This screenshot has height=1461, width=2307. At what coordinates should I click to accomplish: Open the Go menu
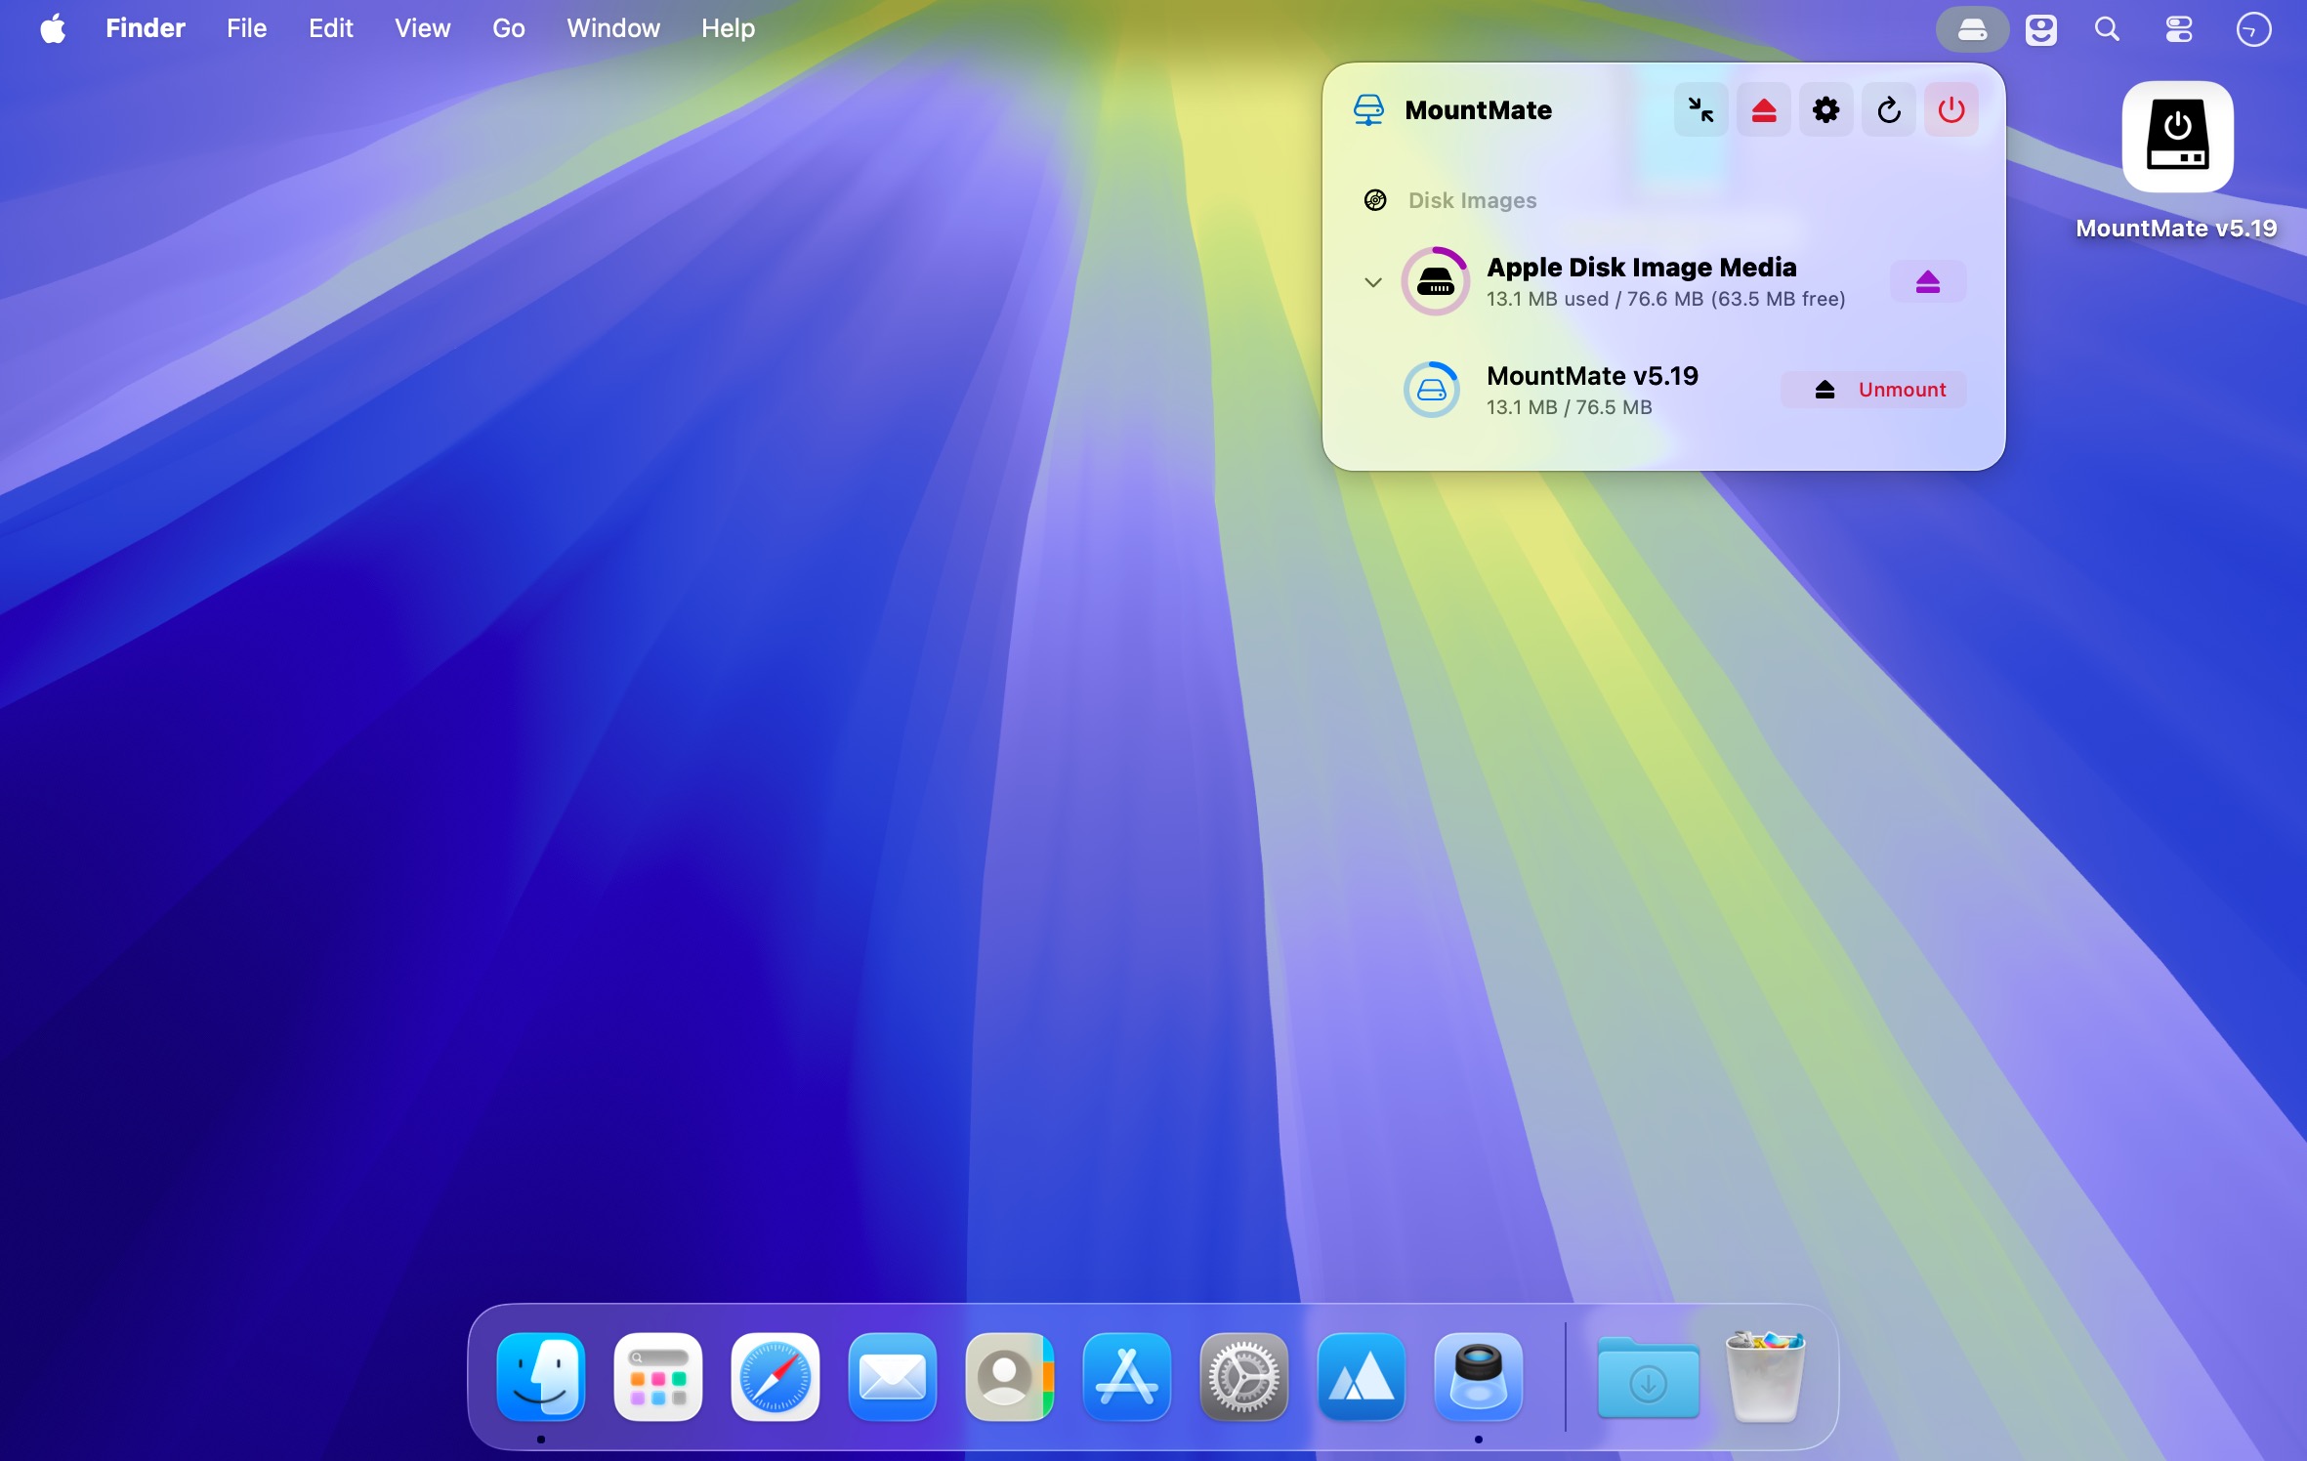pos(508,28)
